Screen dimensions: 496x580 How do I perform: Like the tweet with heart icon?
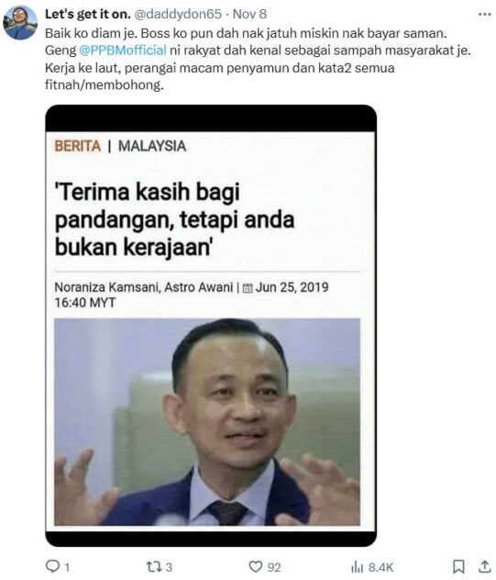pyautogui.click(x=255, y=566)
